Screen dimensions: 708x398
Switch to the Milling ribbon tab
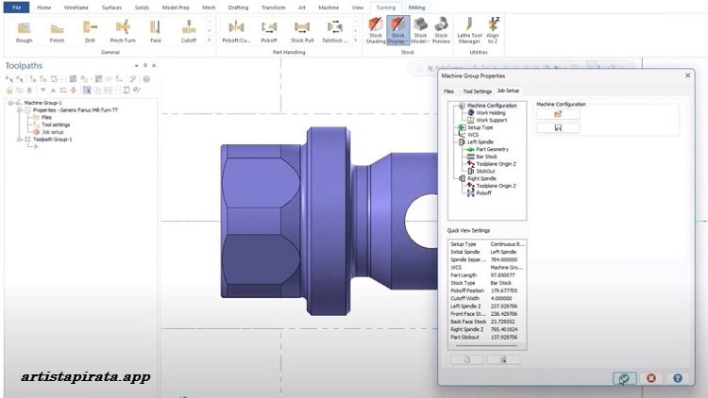[416, 7]
